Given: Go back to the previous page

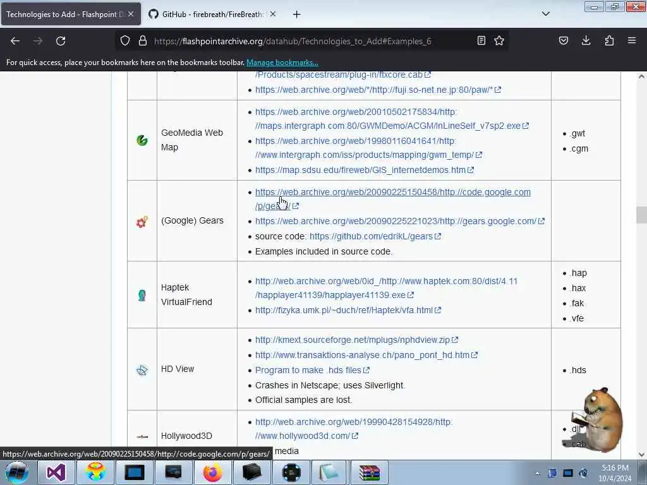Looking at the screenshot, I should tap(15, 41).
